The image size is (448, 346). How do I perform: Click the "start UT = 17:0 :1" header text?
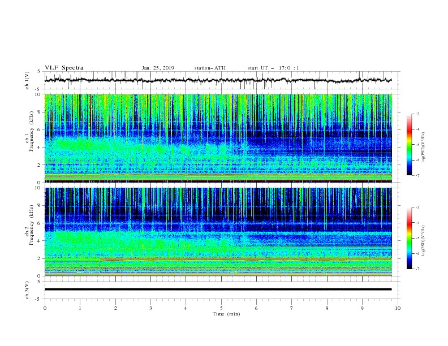273,68
